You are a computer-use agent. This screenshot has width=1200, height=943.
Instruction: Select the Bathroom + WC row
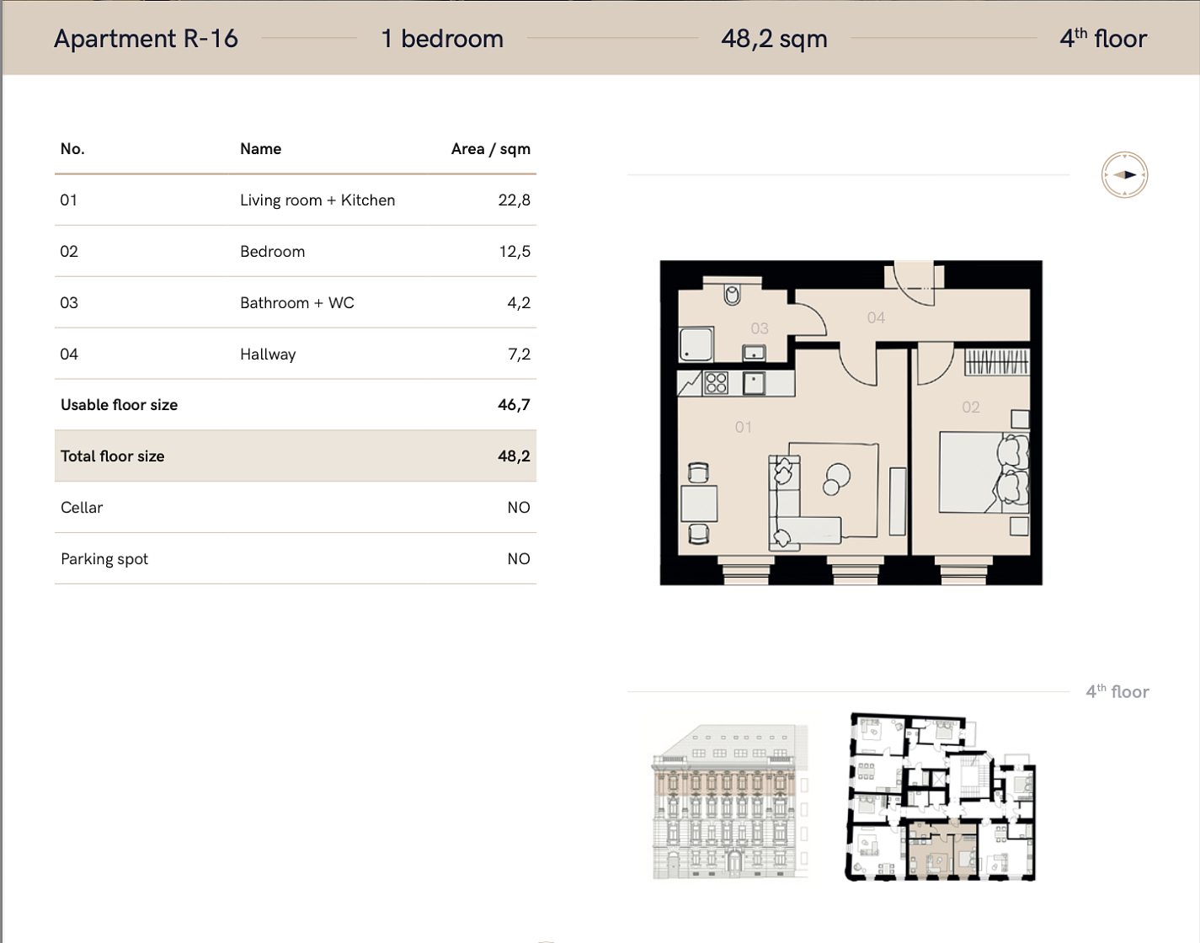[296, 303]
